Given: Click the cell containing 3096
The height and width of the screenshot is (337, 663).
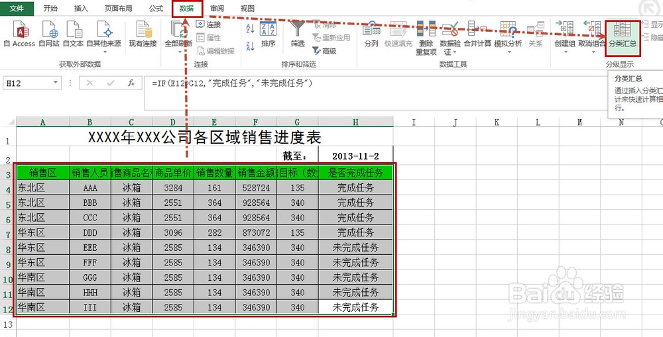Looking at the screenshot, I should [x=173, y=232].
